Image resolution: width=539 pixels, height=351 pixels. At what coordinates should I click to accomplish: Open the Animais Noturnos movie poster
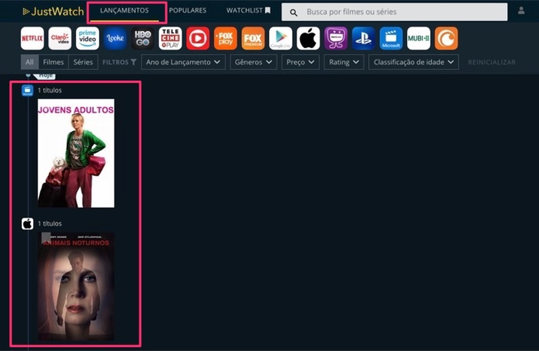tap(76, 287)
